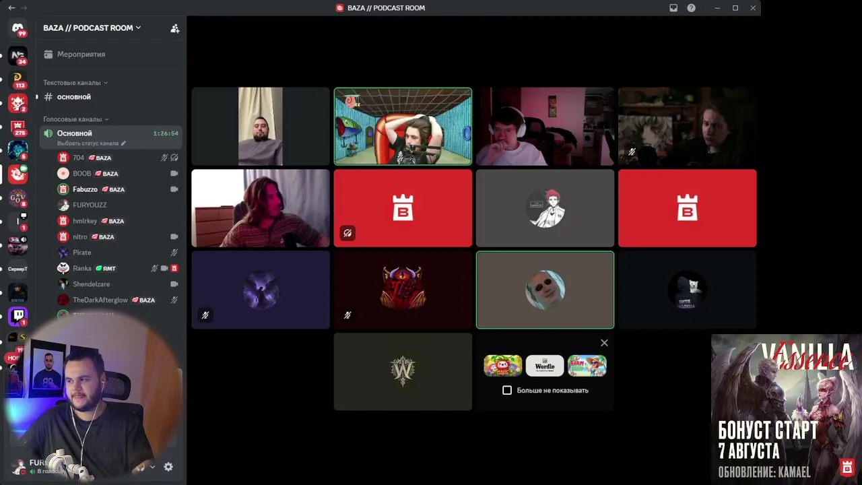Screen dimensions: 862x485
Task: Launch the Farm activity thumbnail
Action: pyautogui.click(x=587, y=366)
